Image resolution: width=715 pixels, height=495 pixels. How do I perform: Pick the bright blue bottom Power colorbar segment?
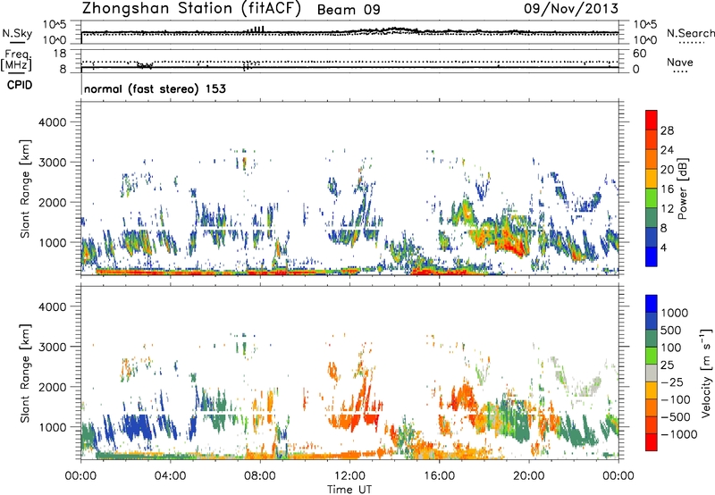652,256
